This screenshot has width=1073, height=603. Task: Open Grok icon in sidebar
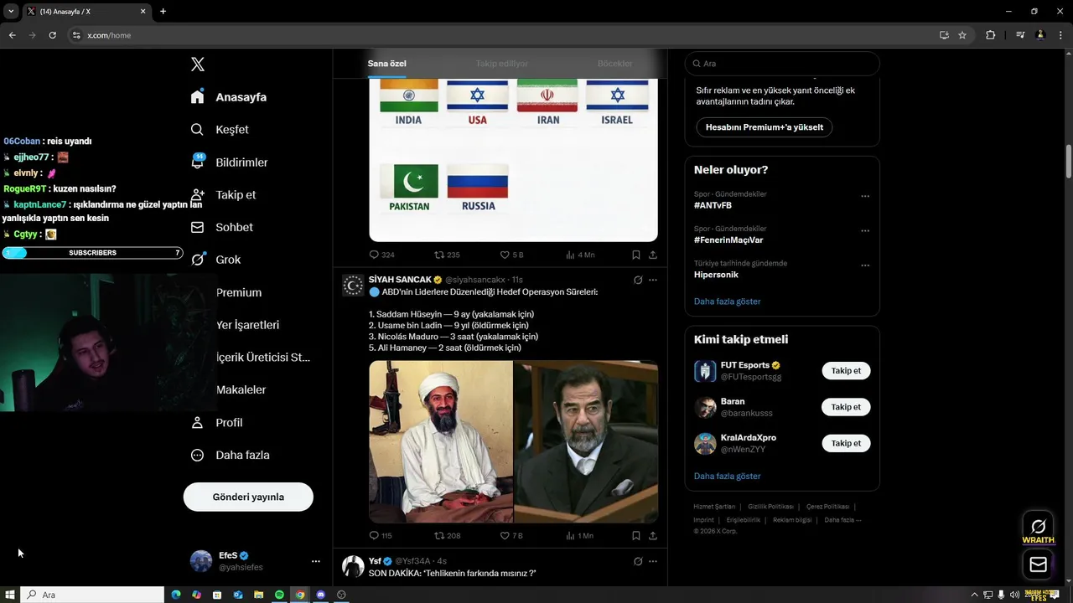coord(198,260)
